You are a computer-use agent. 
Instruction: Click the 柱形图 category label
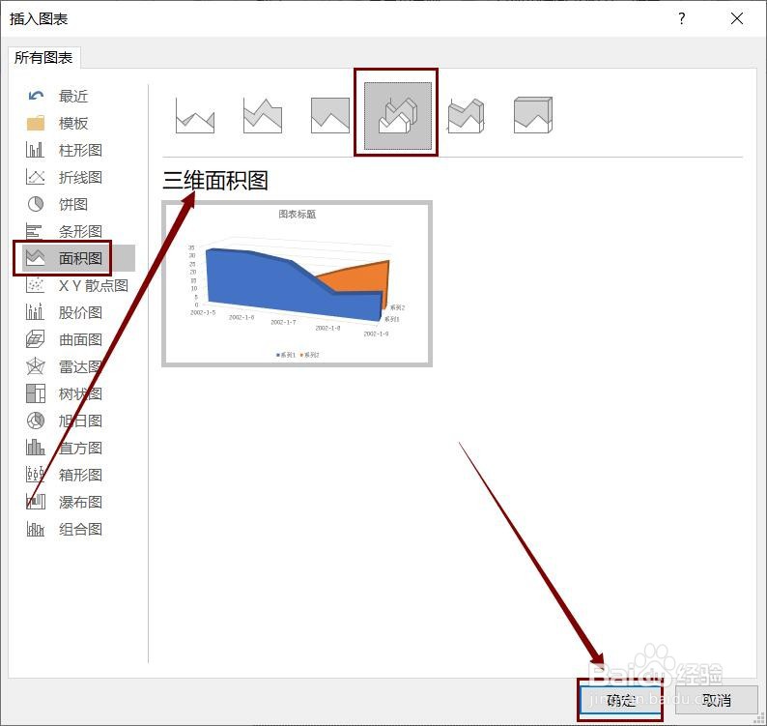tap(80, 150)
